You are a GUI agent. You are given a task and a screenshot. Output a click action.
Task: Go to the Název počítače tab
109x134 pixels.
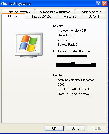pyautogui.click(x=41, y=17)
